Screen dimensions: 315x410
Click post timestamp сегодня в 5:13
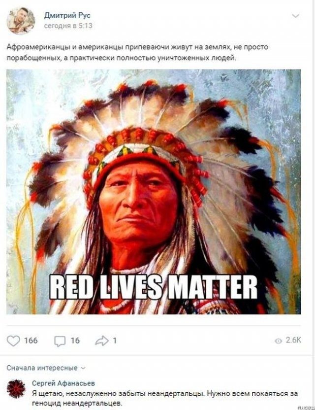[x=68, y=26]
